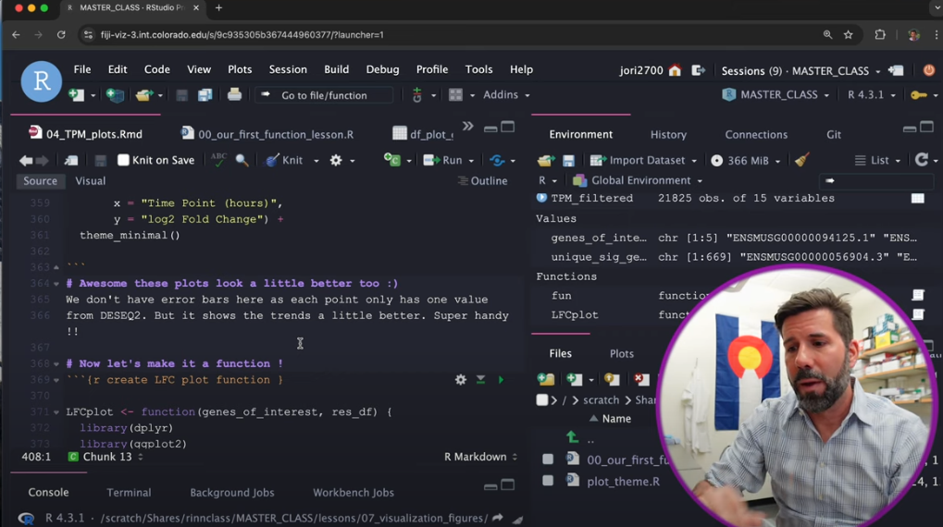Open plot_theme.R file
The width and height of the screenshot is (943, 527).
623,482
